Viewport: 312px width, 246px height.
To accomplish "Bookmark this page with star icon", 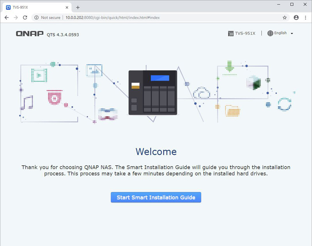I will pos(285,18).
